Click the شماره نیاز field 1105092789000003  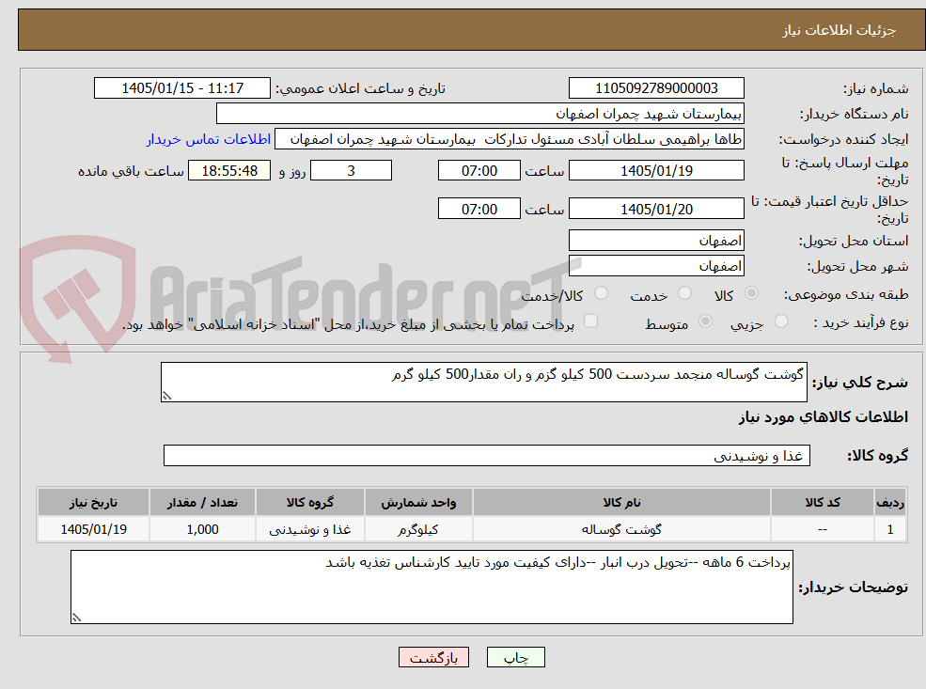(x=656, y=88)
